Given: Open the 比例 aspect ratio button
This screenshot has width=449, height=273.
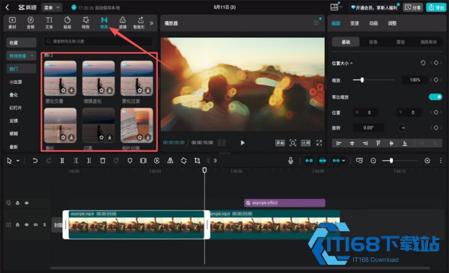Looking at the screenshot, I should 305,143.
